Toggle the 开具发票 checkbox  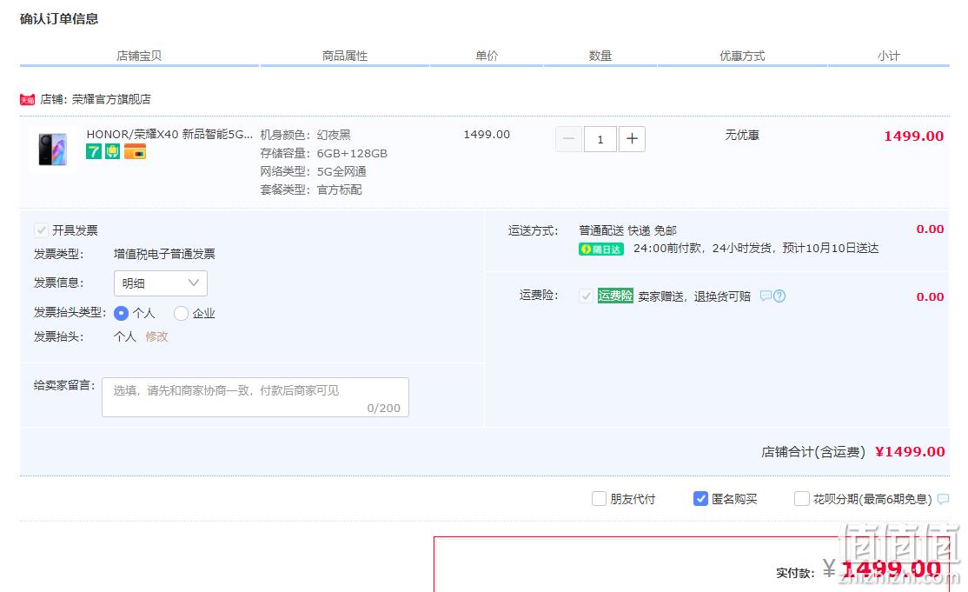[x=42, y=230]
